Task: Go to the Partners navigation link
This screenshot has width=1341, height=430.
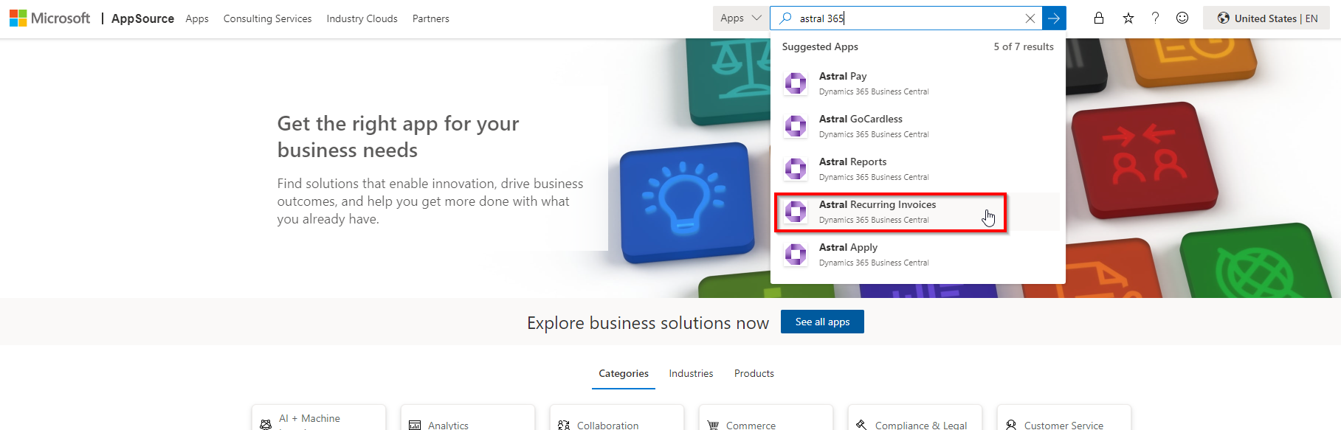Action: (x=430, y=18)
